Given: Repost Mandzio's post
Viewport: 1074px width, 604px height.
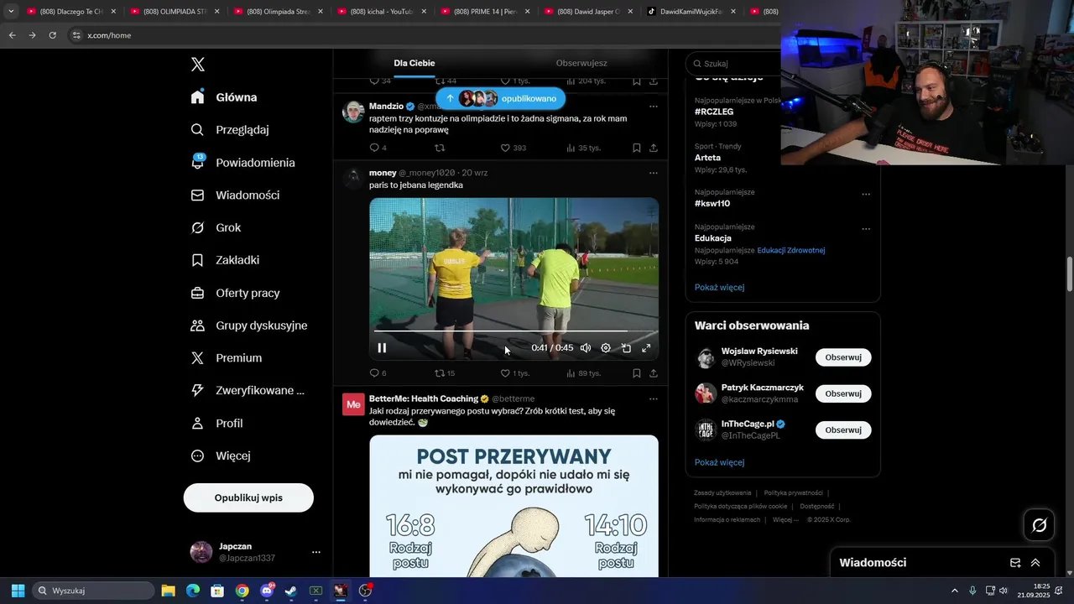Looking at the screenshot, I should click(440, 148).
